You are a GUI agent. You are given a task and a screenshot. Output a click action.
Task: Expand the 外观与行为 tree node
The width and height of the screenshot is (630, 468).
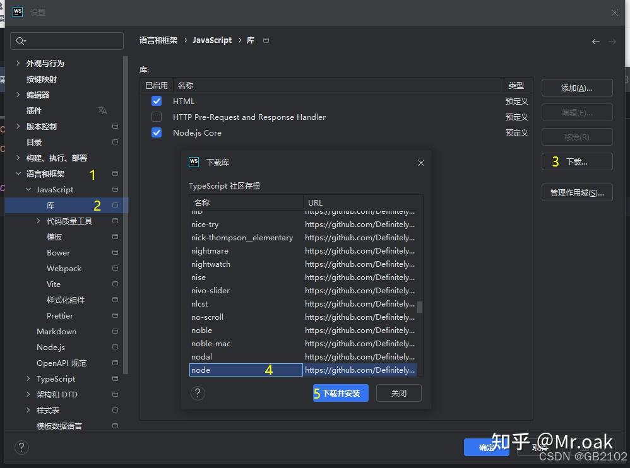pyautogui.click(x=17, y=63)
